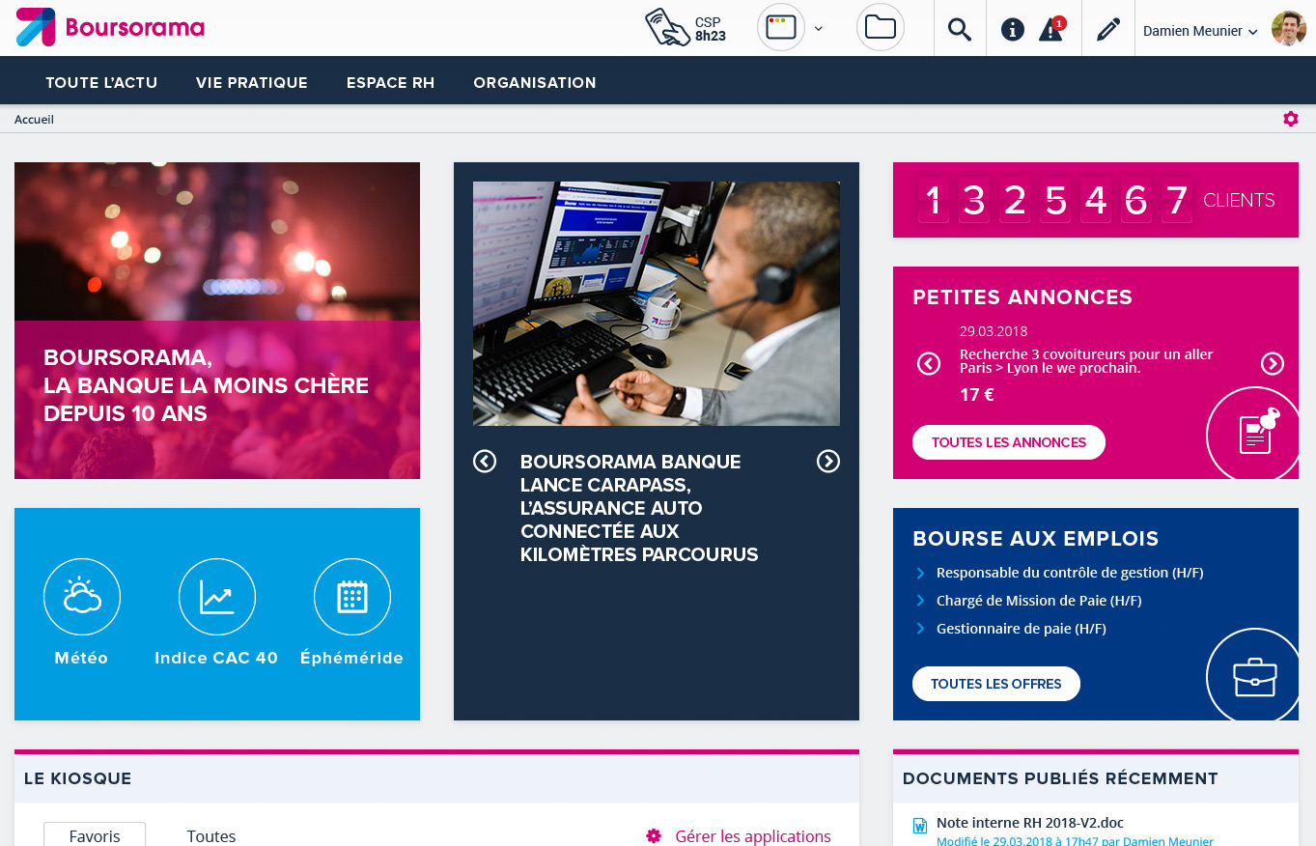Viewport: 1316px width, 846px height.
Task: Click the Carapass news photo
Action: 657,303
